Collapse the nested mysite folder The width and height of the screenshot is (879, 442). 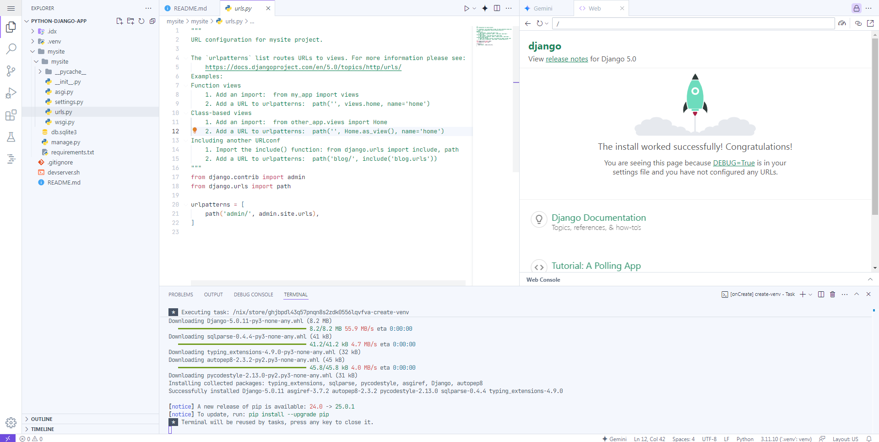pos(36,61)
